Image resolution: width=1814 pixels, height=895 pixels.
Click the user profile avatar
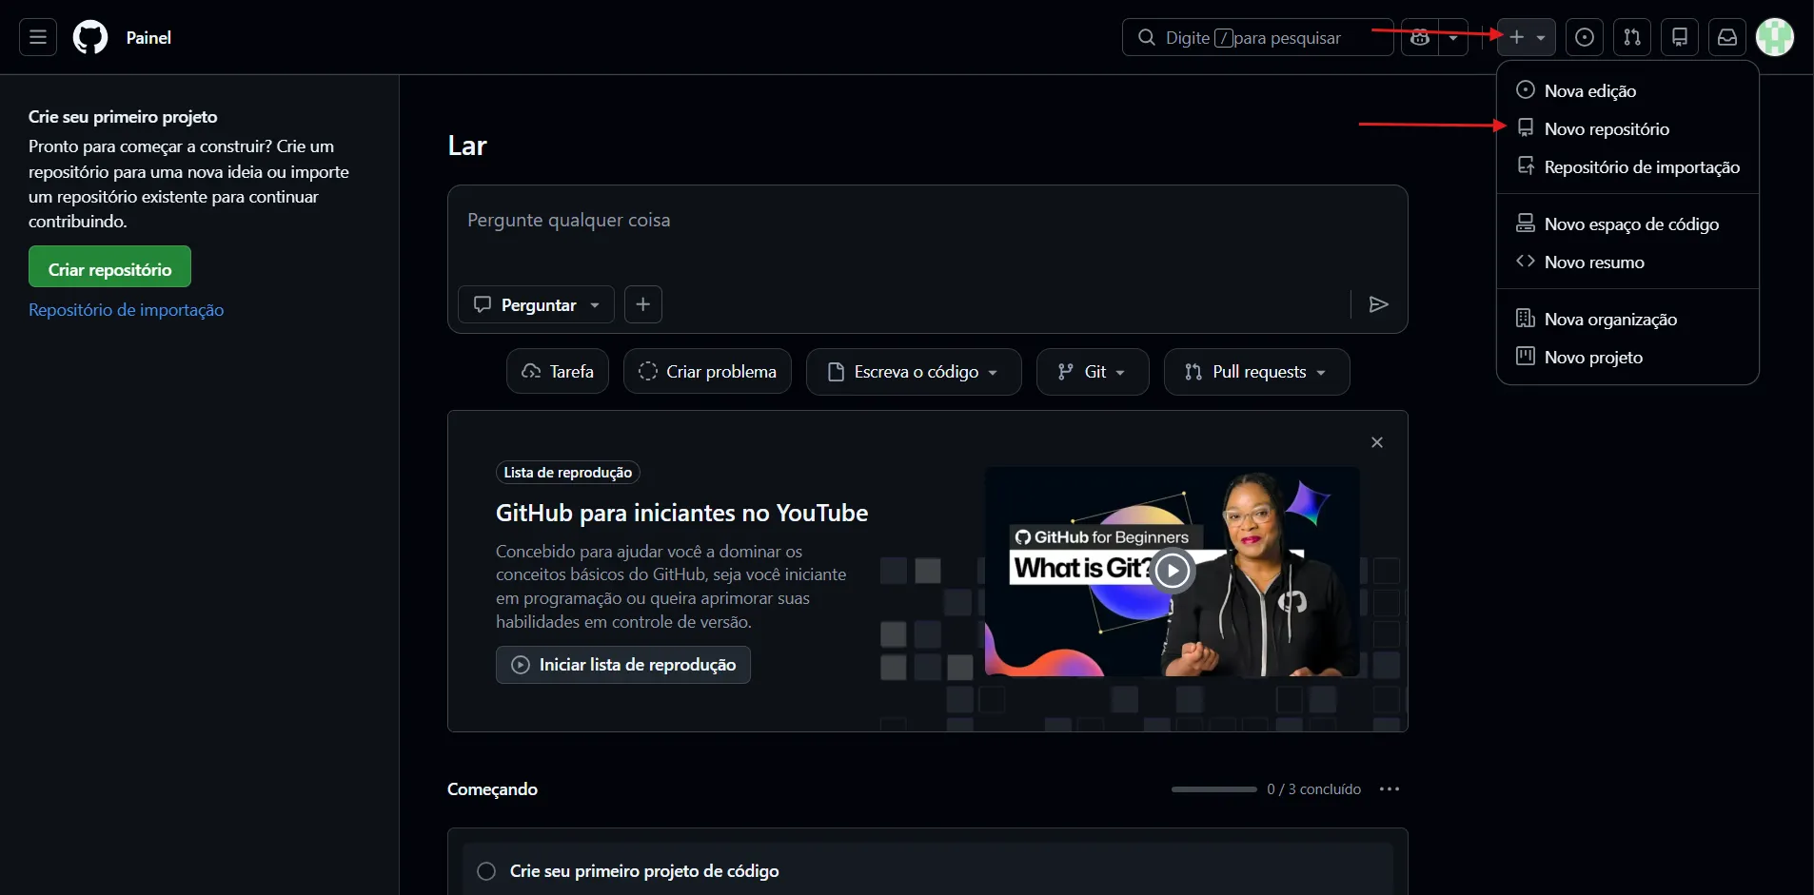coord(1775,37)
